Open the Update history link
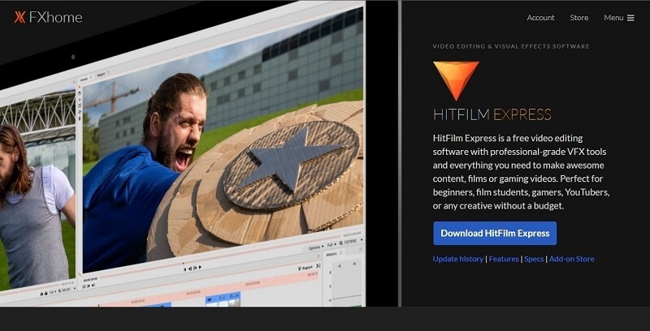This screenshot has height=331, width=650. click(458, 259)
